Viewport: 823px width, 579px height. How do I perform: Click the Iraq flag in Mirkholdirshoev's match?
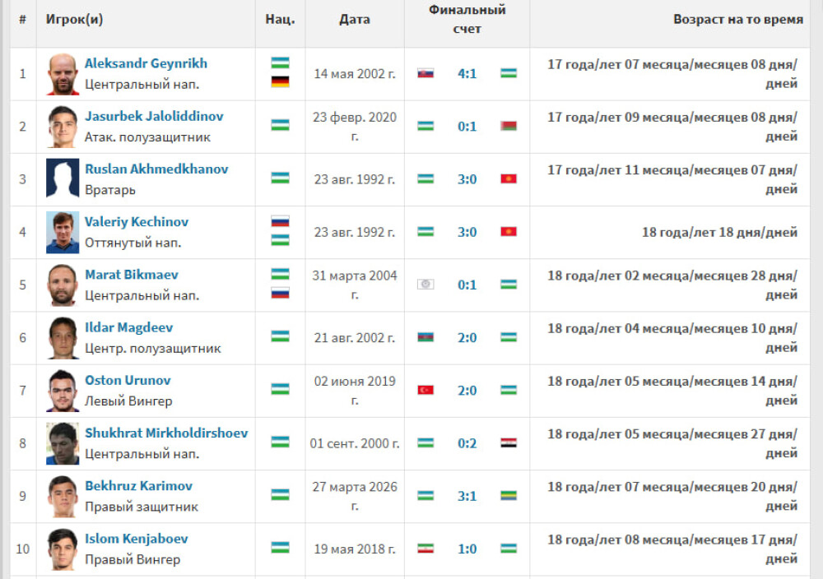pos(509,443)
